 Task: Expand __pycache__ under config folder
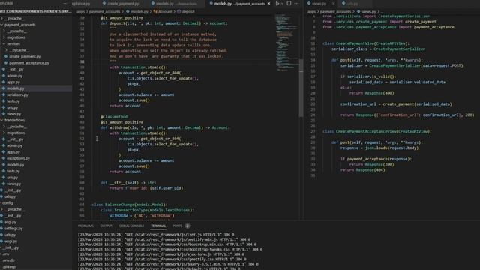(2, 209)
